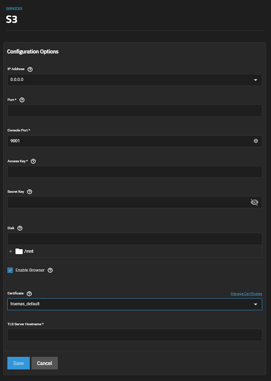Image resolution: width=271 pixels, height=381 pixels.
Task: Click the Enable Browser label
Action: point(30,270)
